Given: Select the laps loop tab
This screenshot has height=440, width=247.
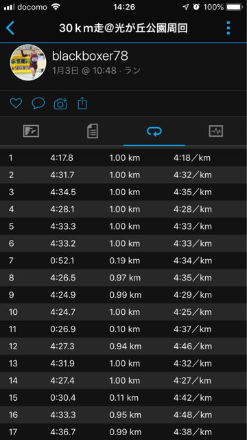Looking at the screenshot, I should pos(154,131).
